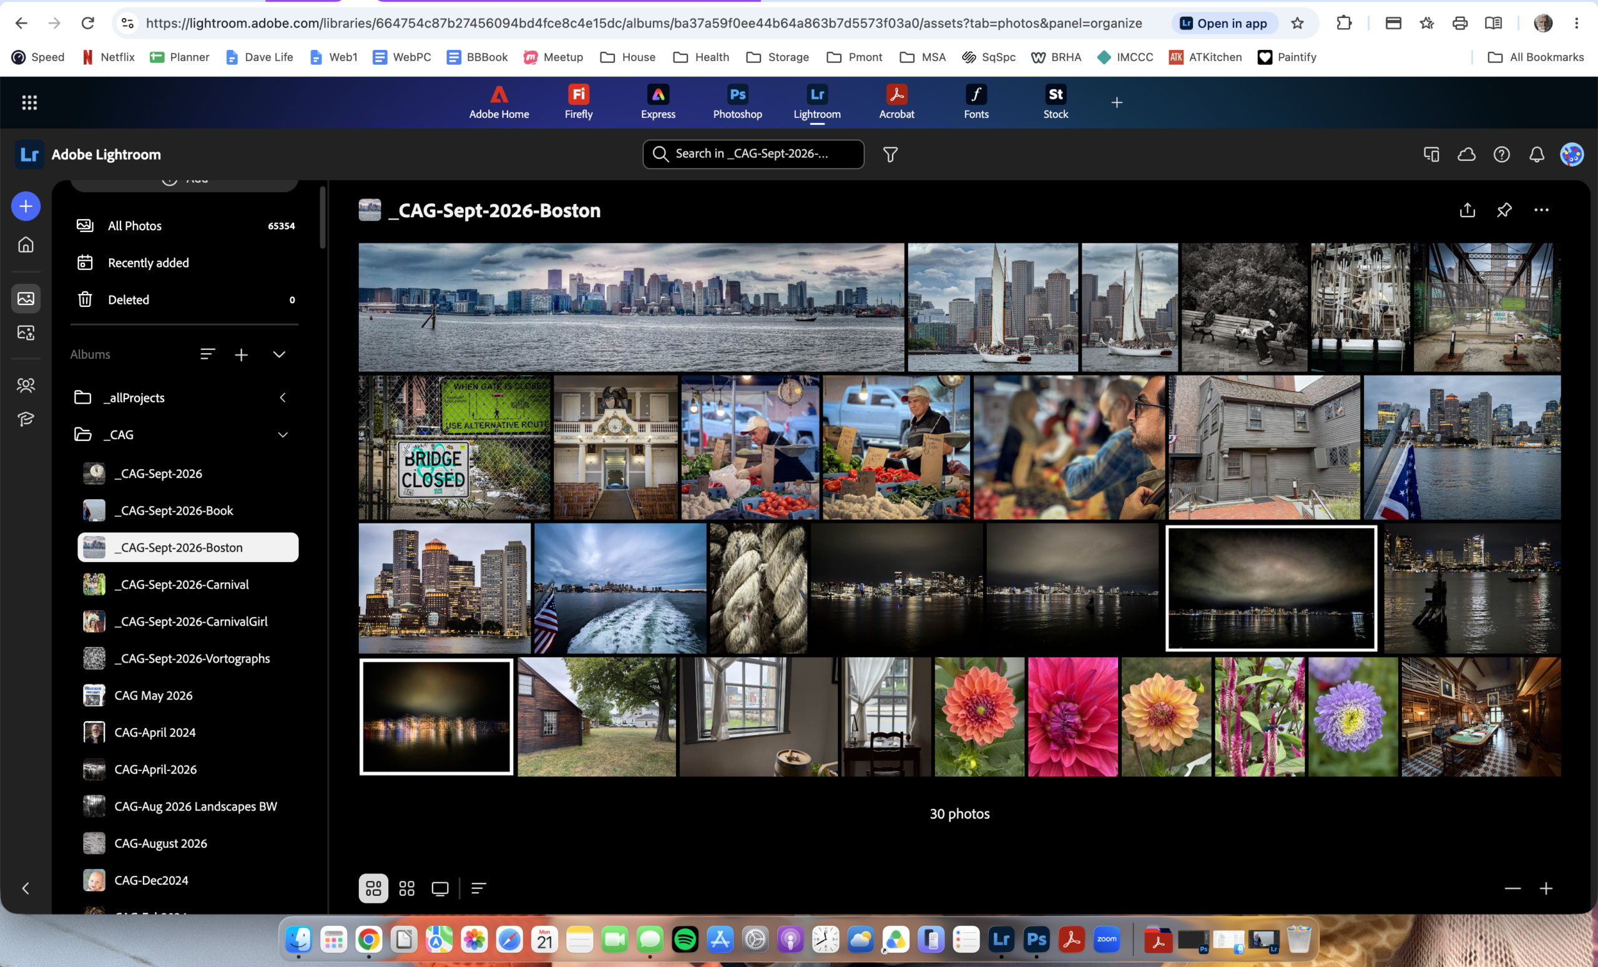The height and width of the screenshot is (967, 1598).
Task: Select the library interior thumbnail
Action: 1481,717
